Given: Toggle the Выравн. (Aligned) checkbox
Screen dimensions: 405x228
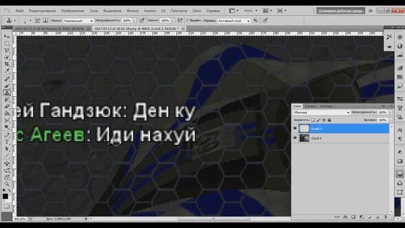Looking at the screenshot, I should point(188,20).
